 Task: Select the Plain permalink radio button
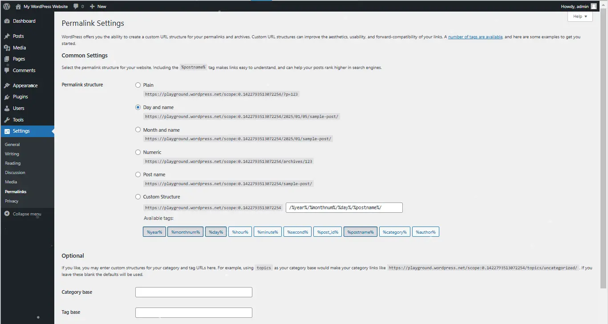[x=138, y=85]
